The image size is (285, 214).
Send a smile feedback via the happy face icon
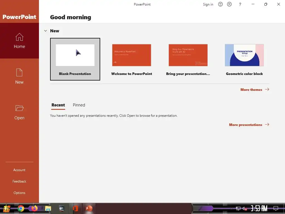[x=220, y=4]
